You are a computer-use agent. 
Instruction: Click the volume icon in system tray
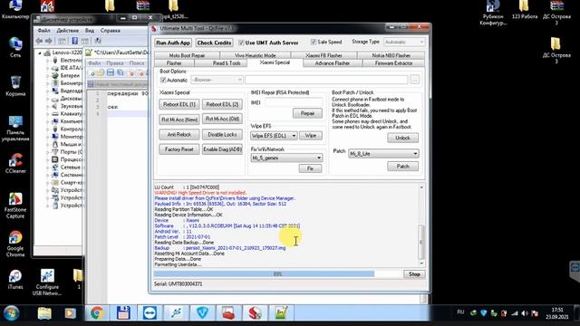(525, 313)
